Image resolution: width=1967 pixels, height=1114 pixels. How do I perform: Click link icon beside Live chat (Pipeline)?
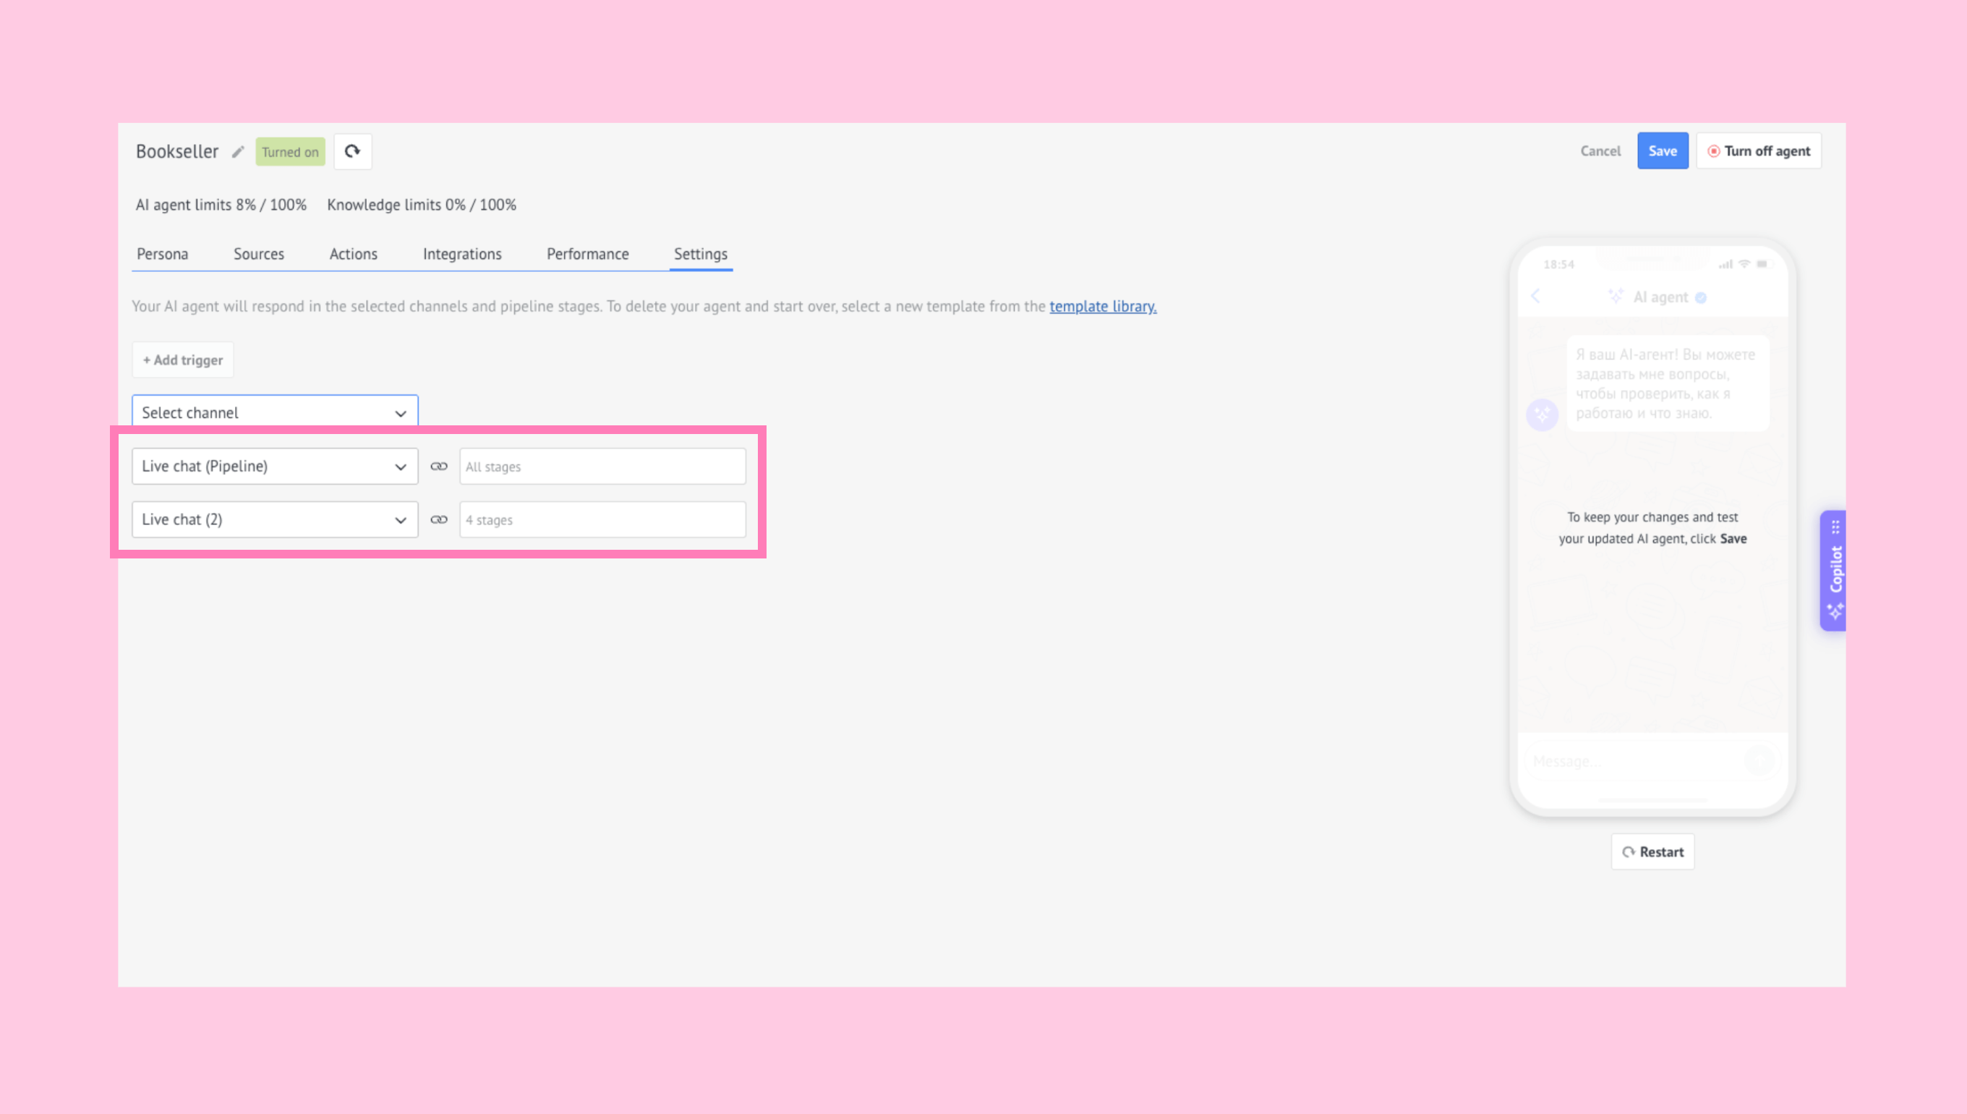(x=439, y=467)
